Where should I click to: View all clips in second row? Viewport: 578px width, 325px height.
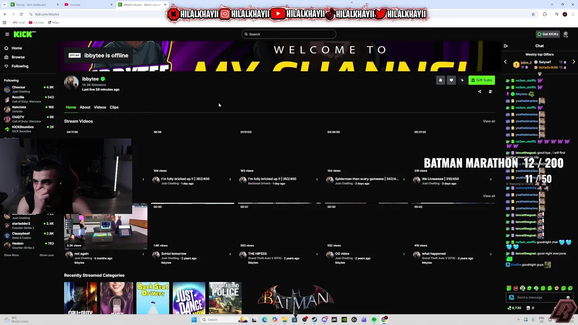[x=489, y=196]
